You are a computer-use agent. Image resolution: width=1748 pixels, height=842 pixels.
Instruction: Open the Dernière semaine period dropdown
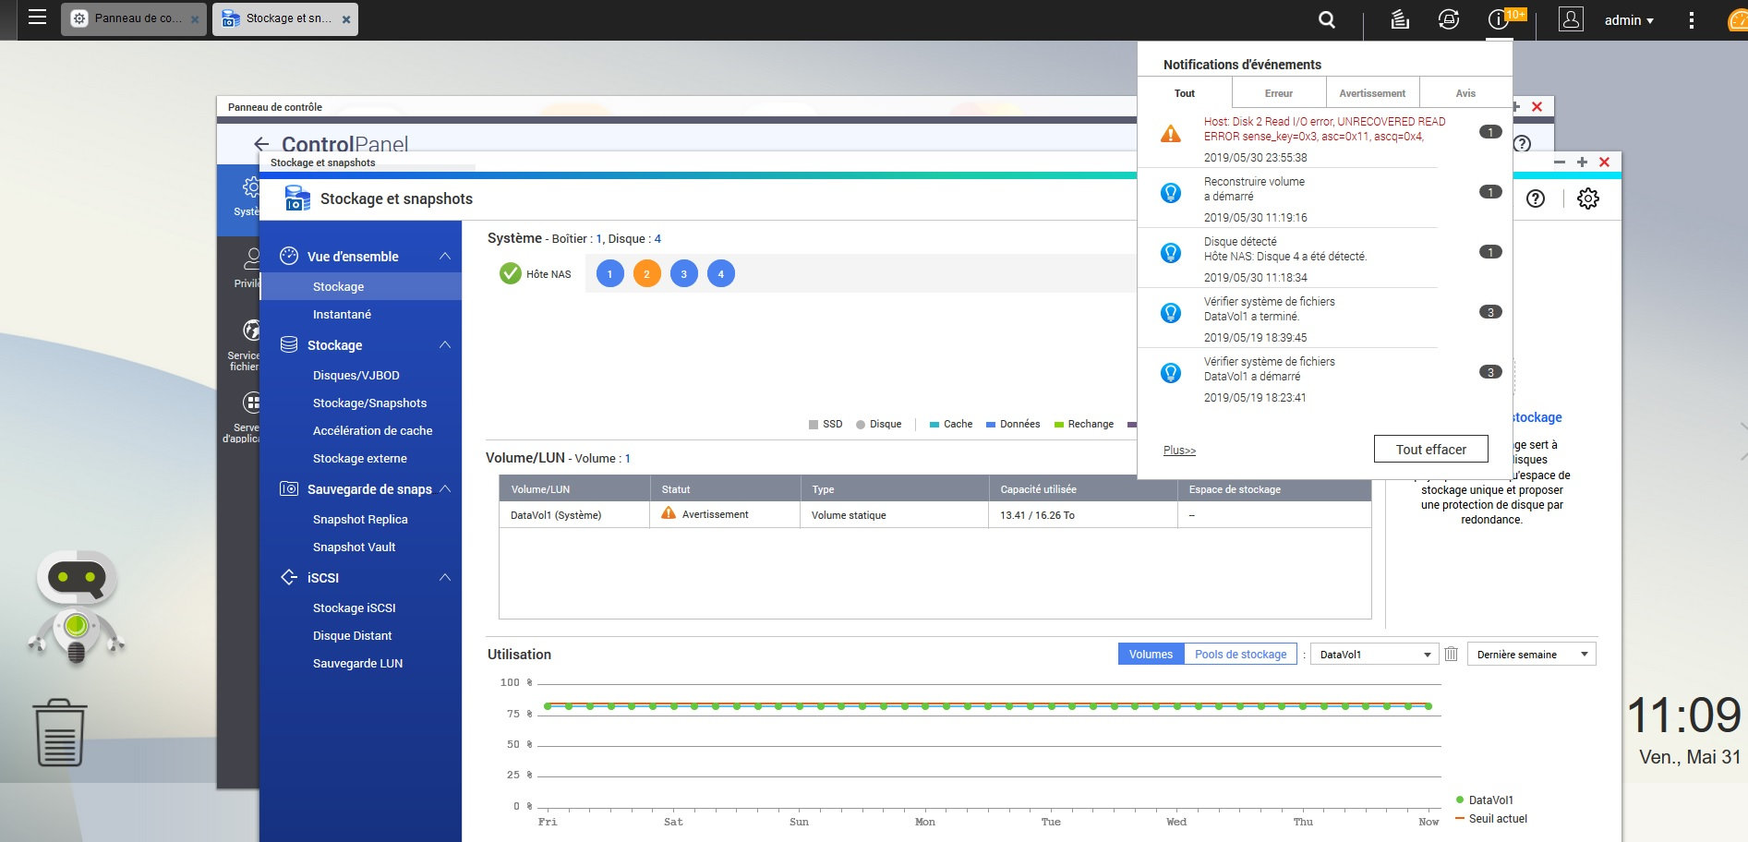(x=1531, y=655)
